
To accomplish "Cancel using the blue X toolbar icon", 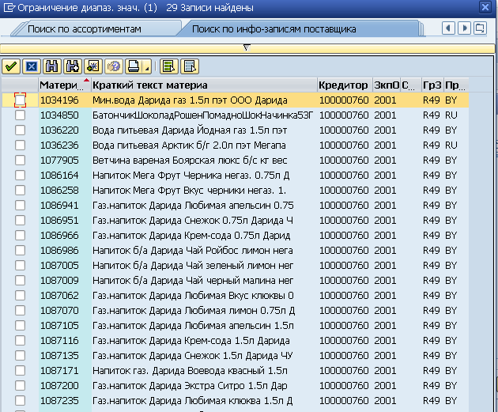I will (31, 66).
